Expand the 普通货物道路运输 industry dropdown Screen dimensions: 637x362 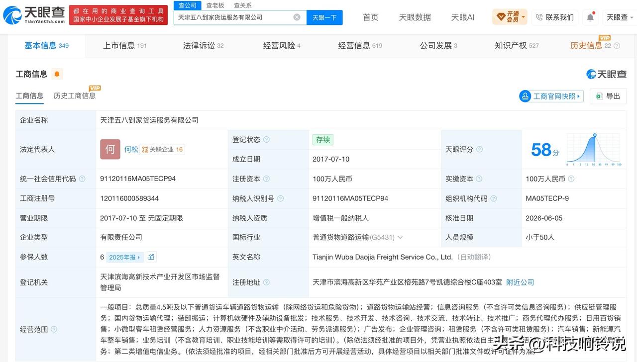tap(400, 238)
